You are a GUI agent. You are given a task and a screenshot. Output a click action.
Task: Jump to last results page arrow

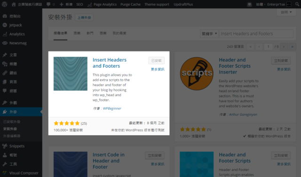pyautogui.click(x=293, y=47)
